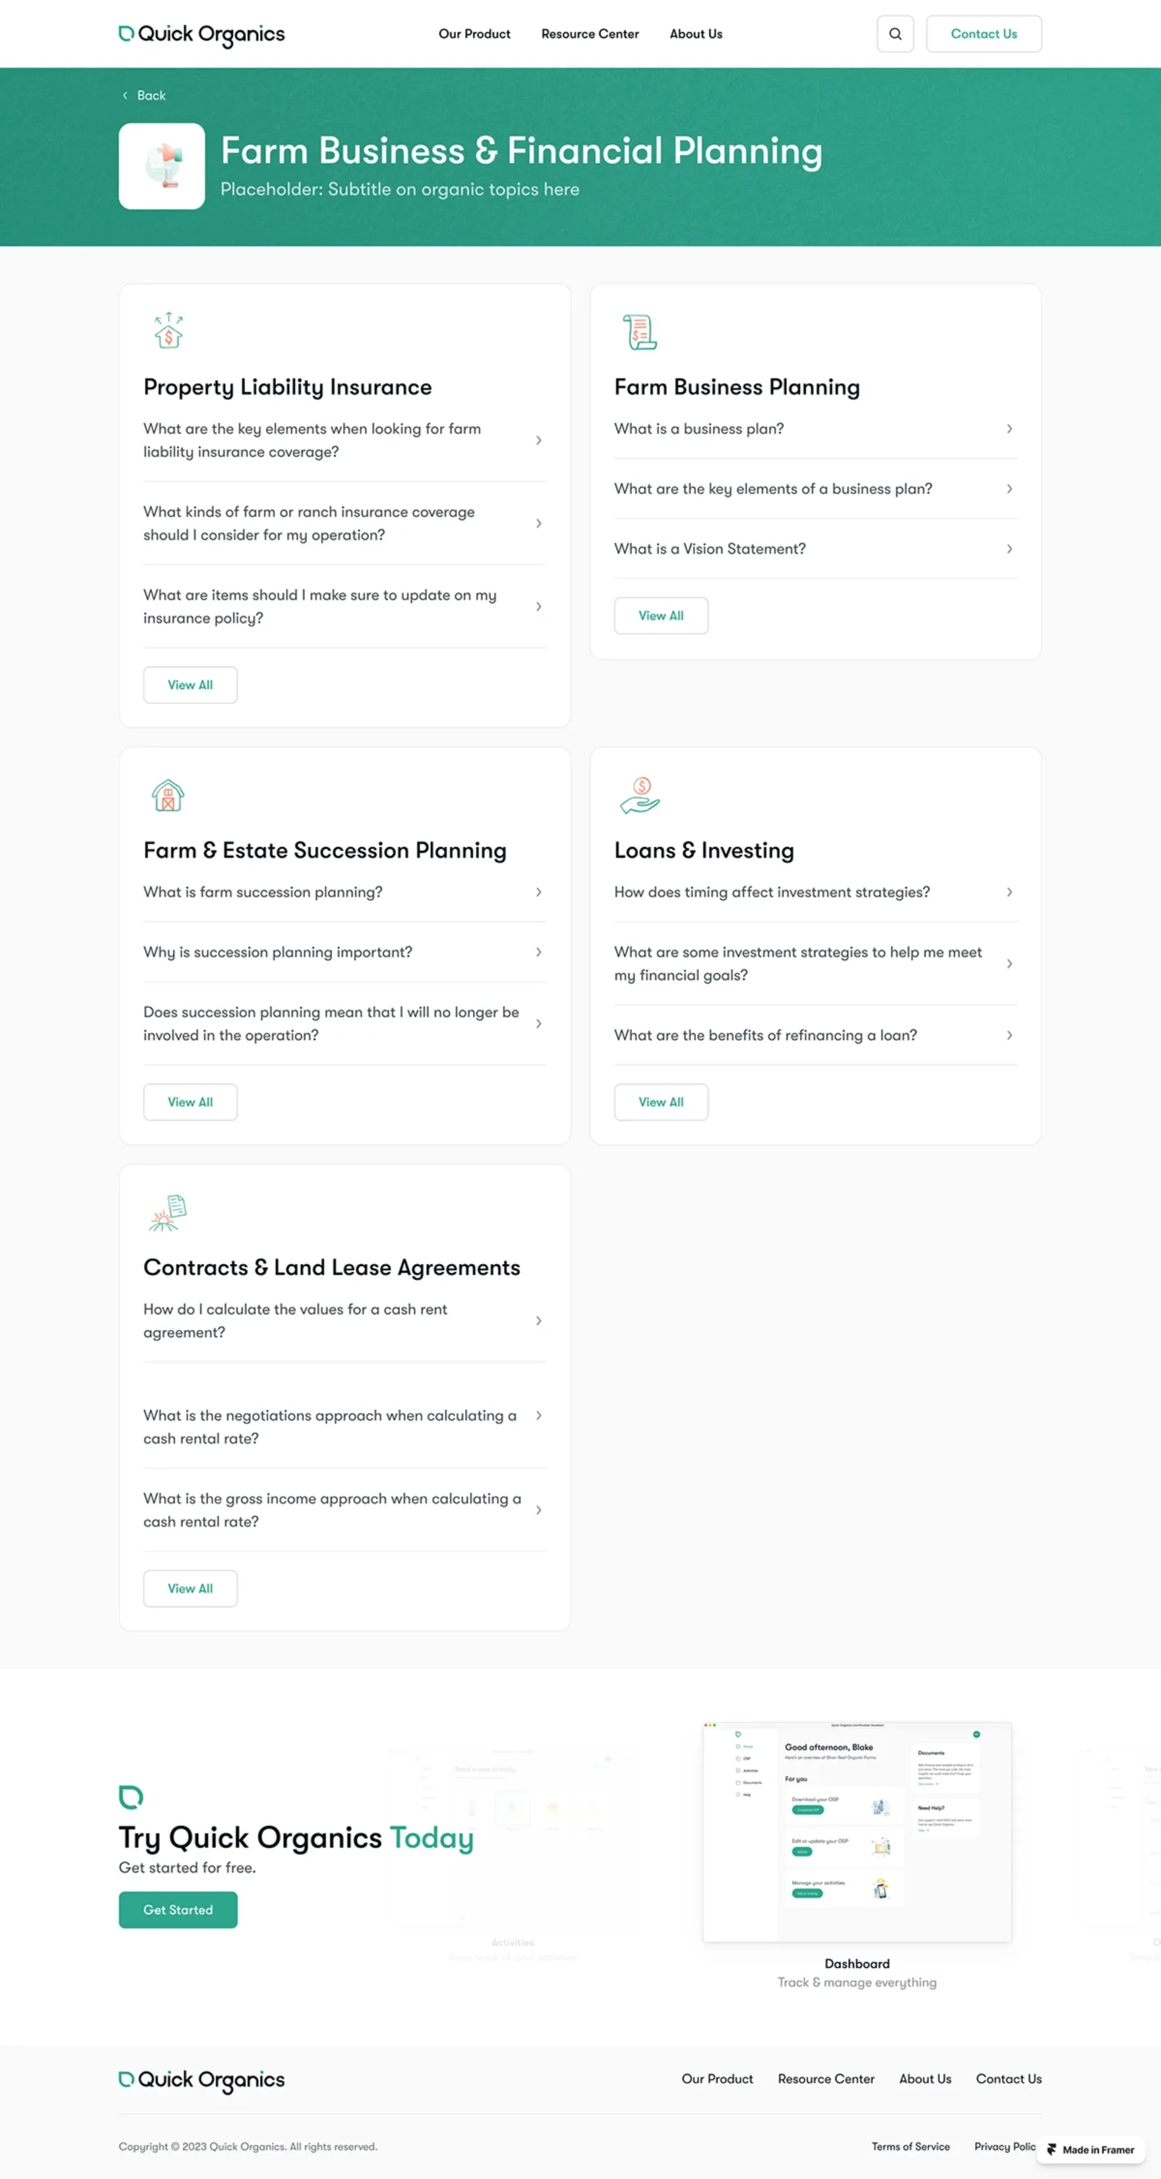
Task: Click the Quick Organics logo in header
Action: coord(201,34)
